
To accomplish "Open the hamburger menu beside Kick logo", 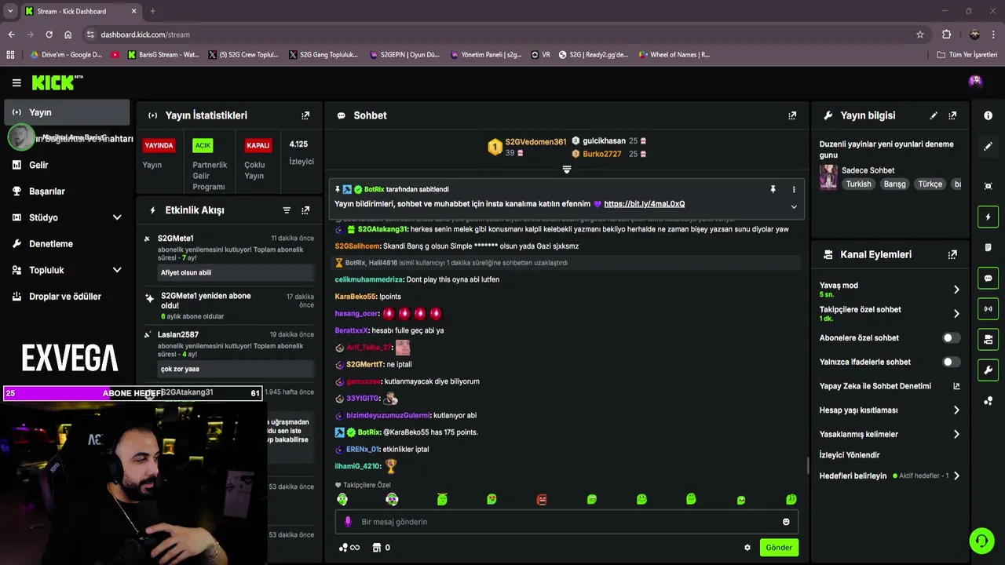I will (16, 82).
